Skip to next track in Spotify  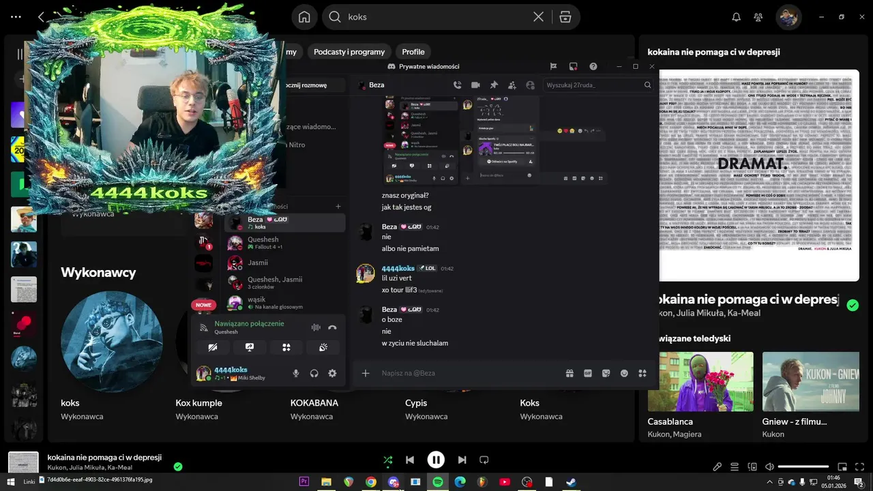coord(462,460)
